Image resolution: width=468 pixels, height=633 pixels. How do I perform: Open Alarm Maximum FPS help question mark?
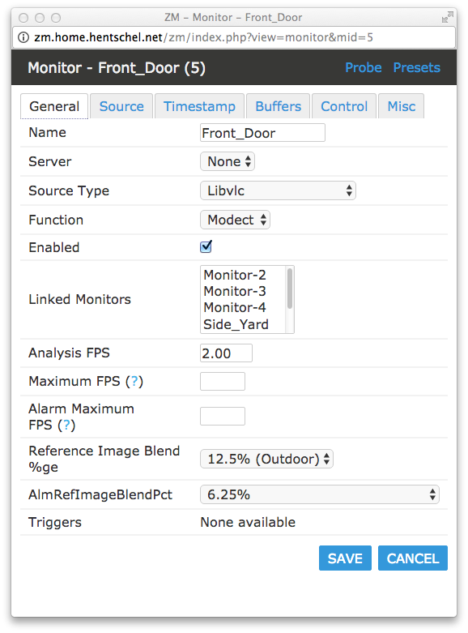pyautogui.click(x=66, y=425)
